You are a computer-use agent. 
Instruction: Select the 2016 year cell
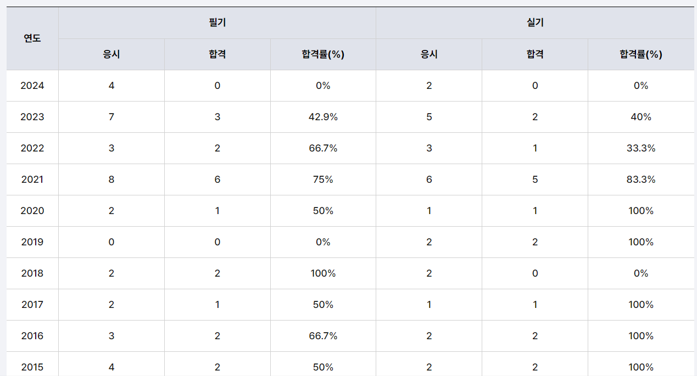point(32,336)
